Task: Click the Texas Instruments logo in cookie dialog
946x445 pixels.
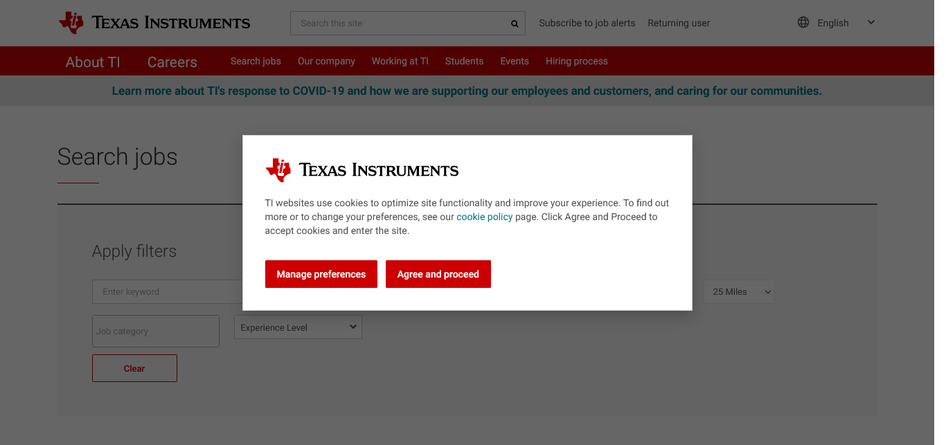Action: tap(362, 170)
